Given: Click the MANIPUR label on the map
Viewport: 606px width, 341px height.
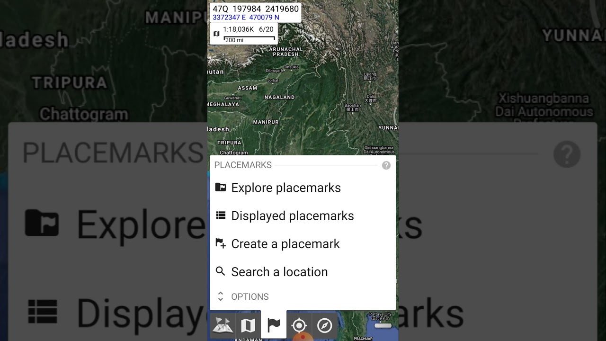Looking at the screenshot, I should [266, 122].
